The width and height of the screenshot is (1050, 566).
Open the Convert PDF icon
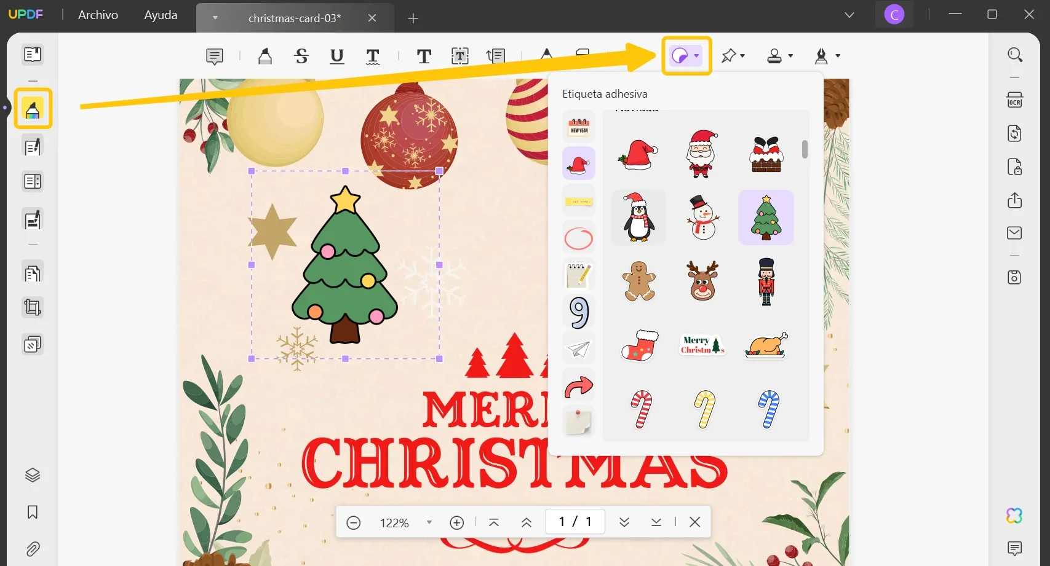point(1015,133)
